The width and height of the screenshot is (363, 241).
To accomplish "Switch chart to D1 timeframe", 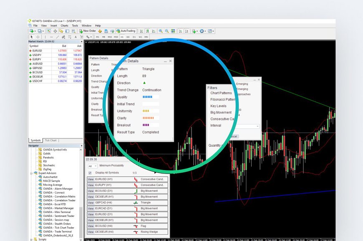I will pos(134,37).
